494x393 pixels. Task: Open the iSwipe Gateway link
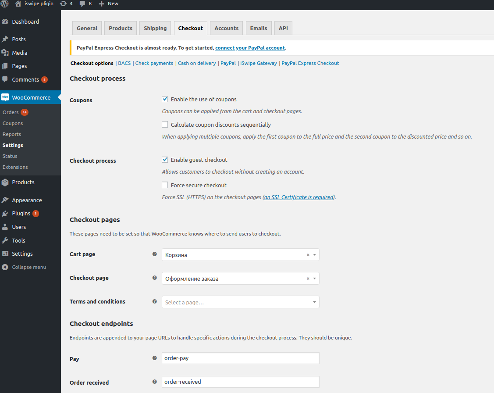click(x=259, y=63)
